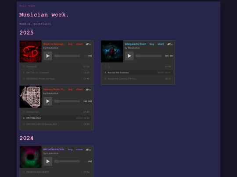This screenshot has width=237, height=177.
Task: Open the Intergalactic Event title link
Action: [x=136, y=44]
